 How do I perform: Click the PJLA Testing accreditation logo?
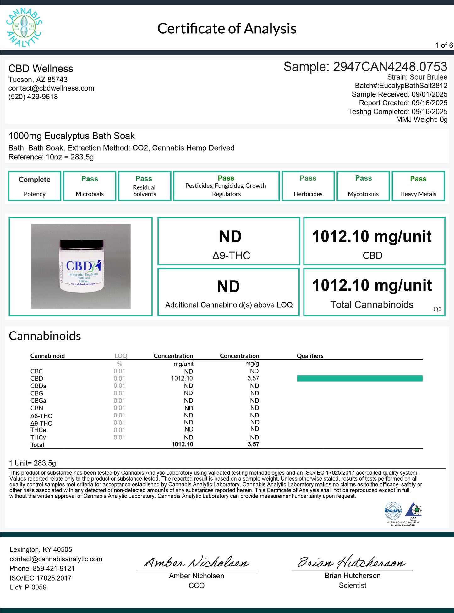click(413, 511)
